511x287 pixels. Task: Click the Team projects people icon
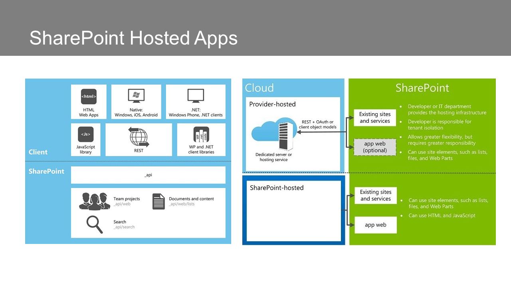[95, 201]
